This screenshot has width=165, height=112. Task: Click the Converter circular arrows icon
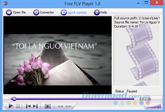tap(36, 12)
